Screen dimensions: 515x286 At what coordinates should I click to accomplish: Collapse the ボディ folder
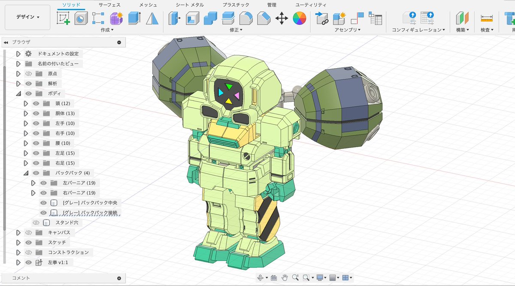(x=18, y=93)
